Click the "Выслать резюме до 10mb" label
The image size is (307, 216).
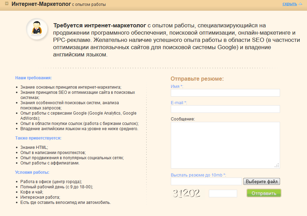tap(197, 175)
